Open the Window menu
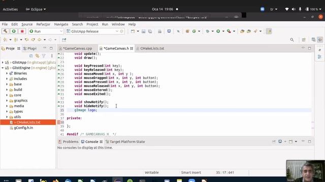 point(118,24)
